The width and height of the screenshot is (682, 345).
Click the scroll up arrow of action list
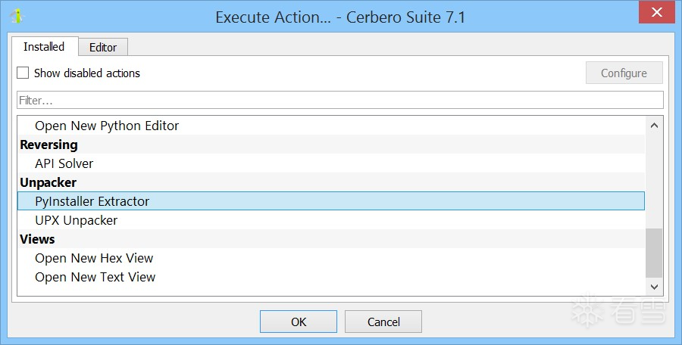coord(654,125)
